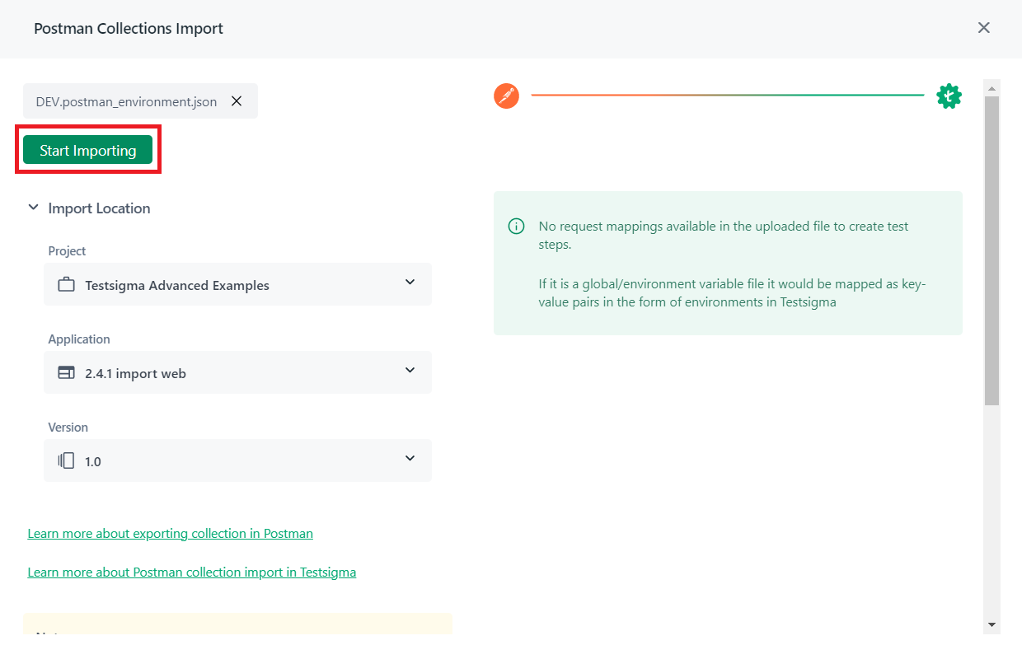Click the briefcase icon in Project field
Screen dimensions: 1022x659
[x=66, y=285]
